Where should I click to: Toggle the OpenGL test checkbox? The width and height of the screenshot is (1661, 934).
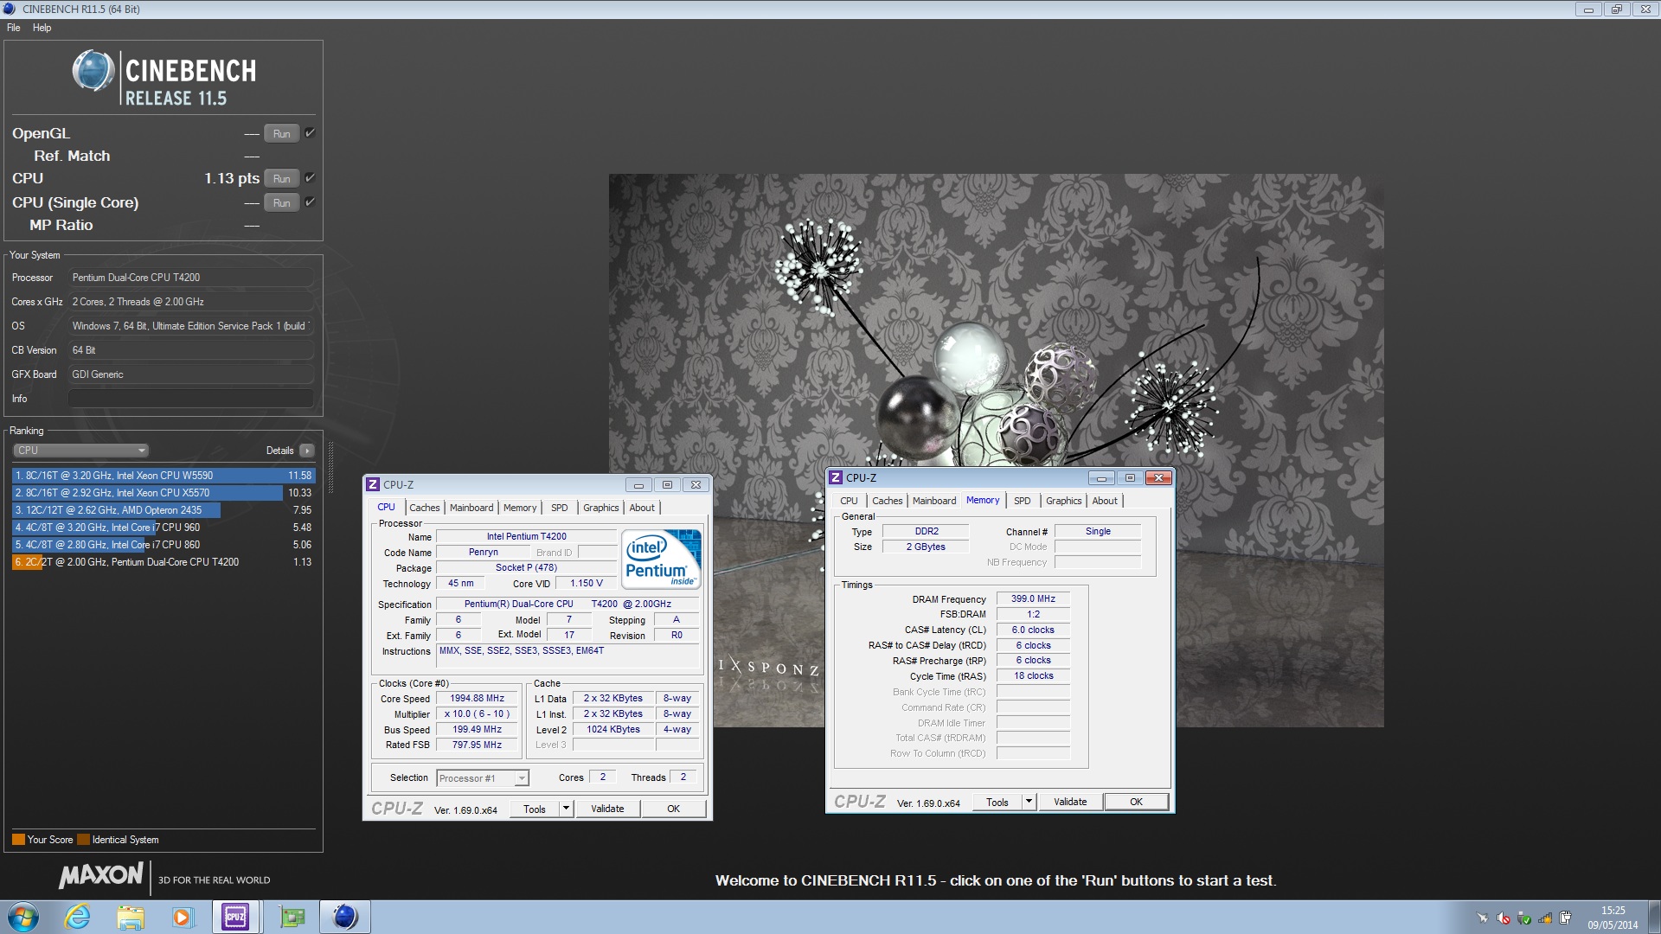pos(310,133)
